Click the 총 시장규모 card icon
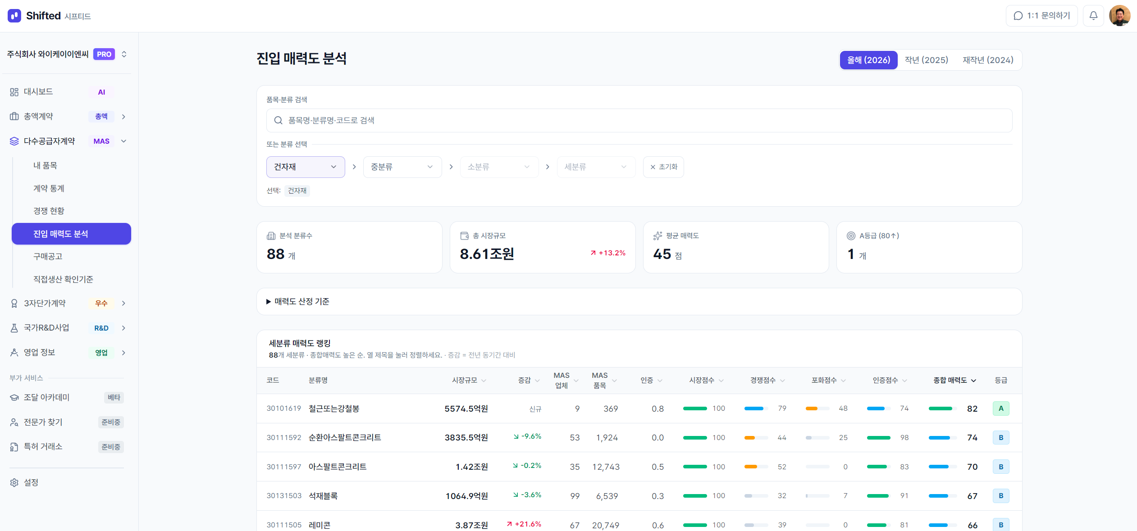 464,236
